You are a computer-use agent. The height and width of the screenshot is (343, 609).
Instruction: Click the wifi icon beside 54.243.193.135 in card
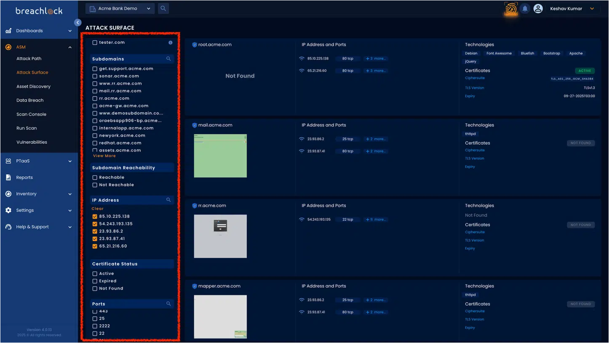(302, 220)
